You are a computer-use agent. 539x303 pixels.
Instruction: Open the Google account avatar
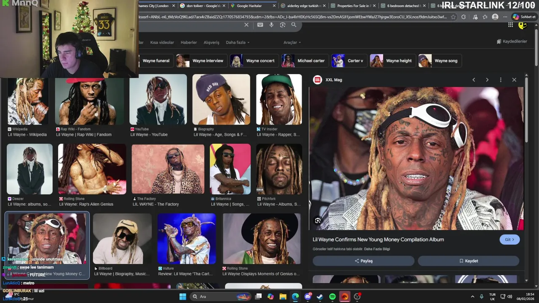523,25
